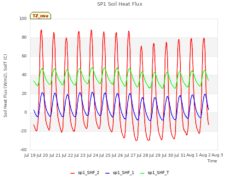Click the x-axis label Jul 27
The image size is (240, 180).
click(x=130, y=155)
